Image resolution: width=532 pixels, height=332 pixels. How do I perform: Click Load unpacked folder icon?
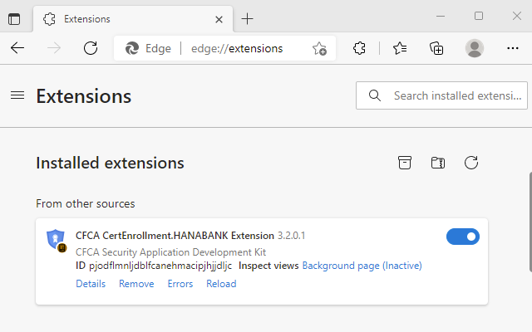pyautogui.click(x=438, y=163)
